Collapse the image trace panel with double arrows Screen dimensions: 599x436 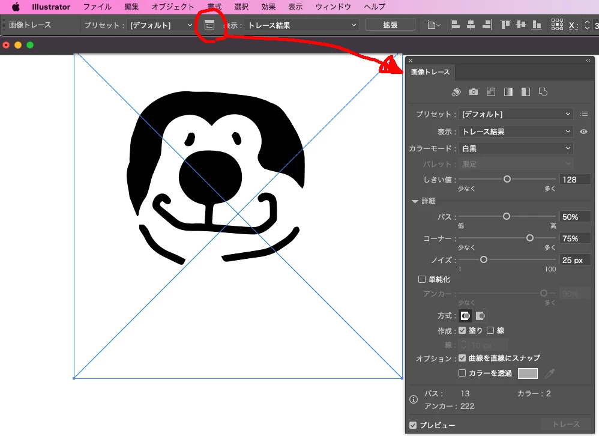pyautogui.click(x=588, y=61)
